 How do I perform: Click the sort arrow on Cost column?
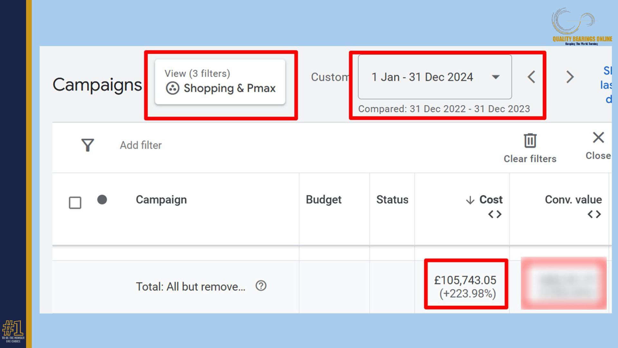pos(470,200)
